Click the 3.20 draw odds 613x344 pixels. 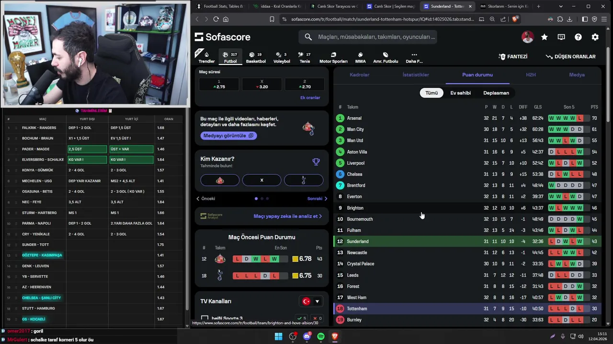[x=261, y=84]
